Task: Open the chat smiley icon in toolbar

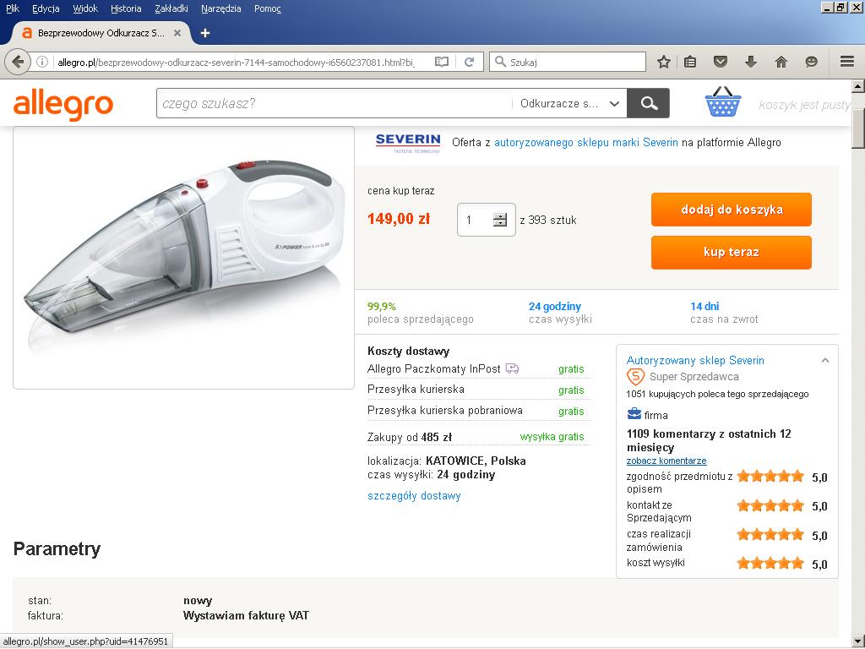Action: [x=811, y=62]
